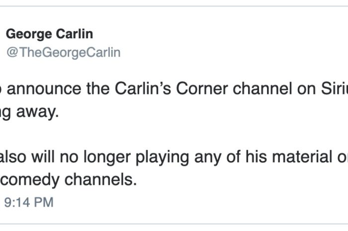The image size is (348, 231).
Task: Click the word "material" in the tweet
Action: (302, 156)
